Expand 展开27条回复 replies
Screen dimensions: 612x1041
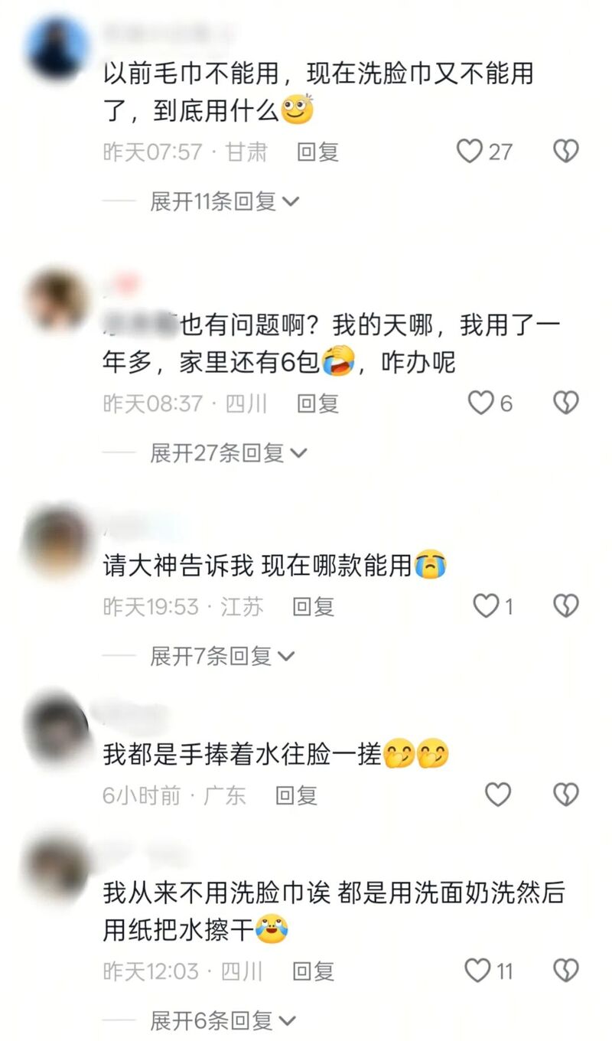pos(229,452)
